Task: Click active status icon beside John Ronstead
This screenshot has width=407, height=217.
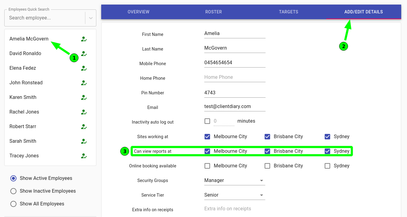Action: (84, 83)
